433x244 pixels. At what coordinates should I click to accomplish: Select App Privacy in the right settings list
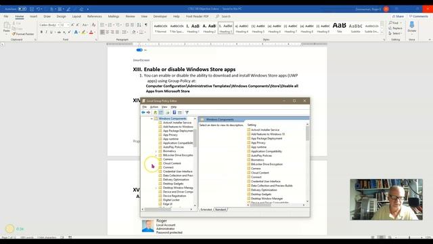(x=258, y=143)
